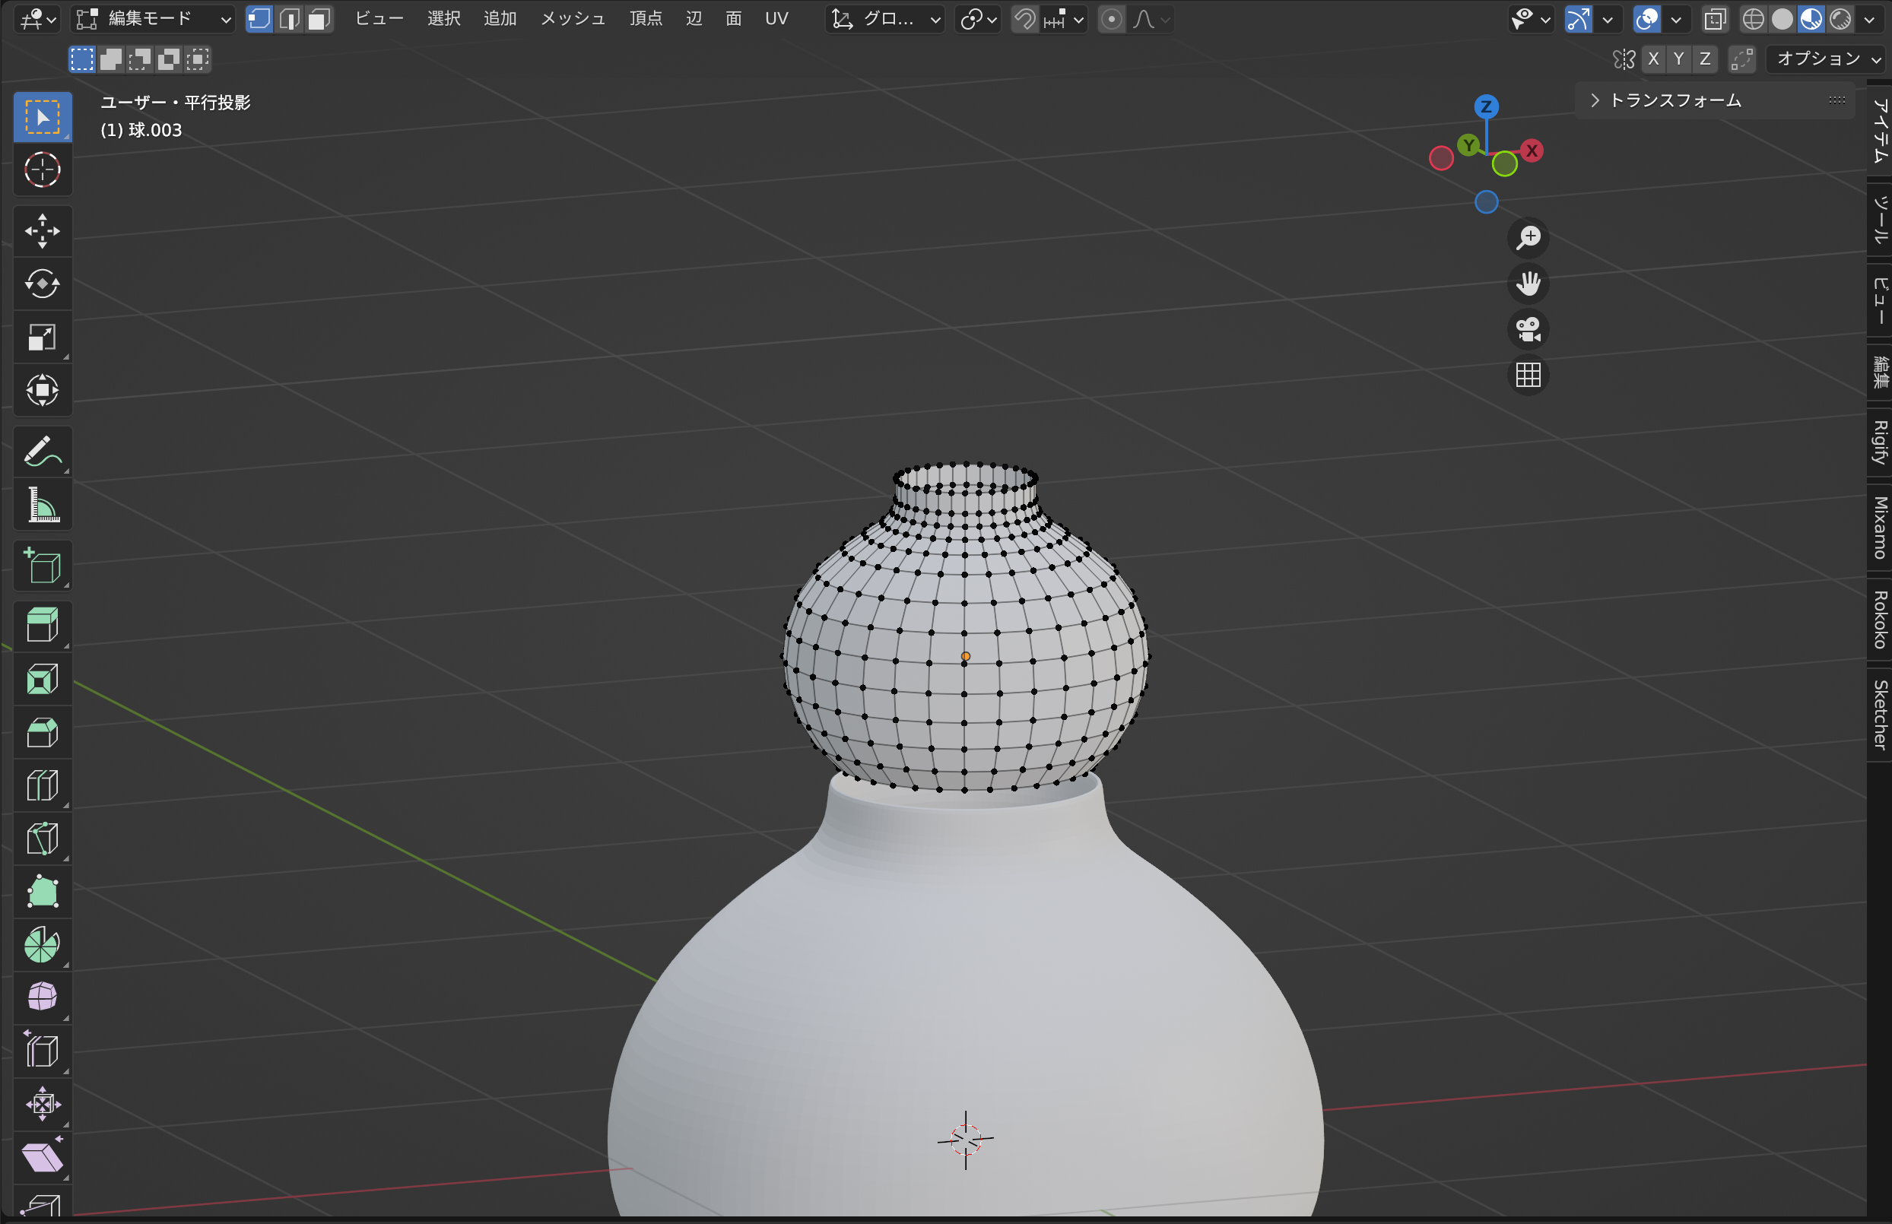
Task: Toggle X-ray view
Action: click(x=1715, y=19)
